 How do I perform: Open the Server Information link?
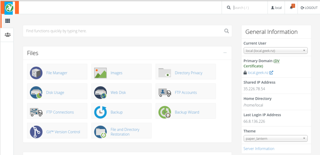(x=259, y=149)
